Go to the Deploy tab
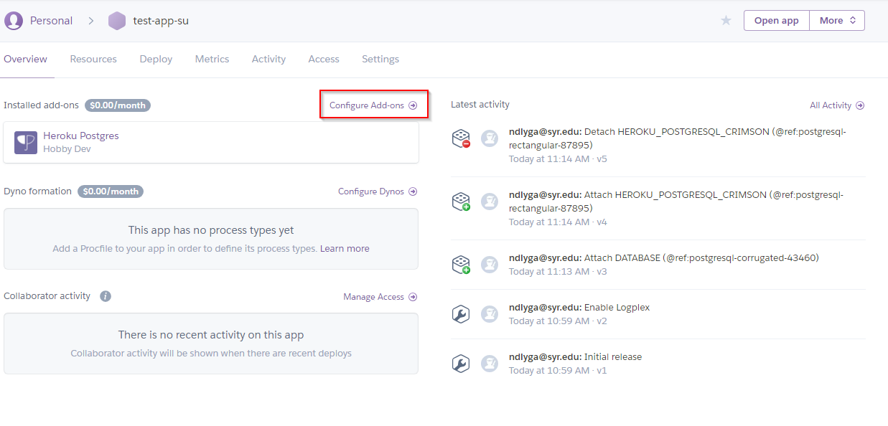The image size is (888, 426). tap(156, 60)
